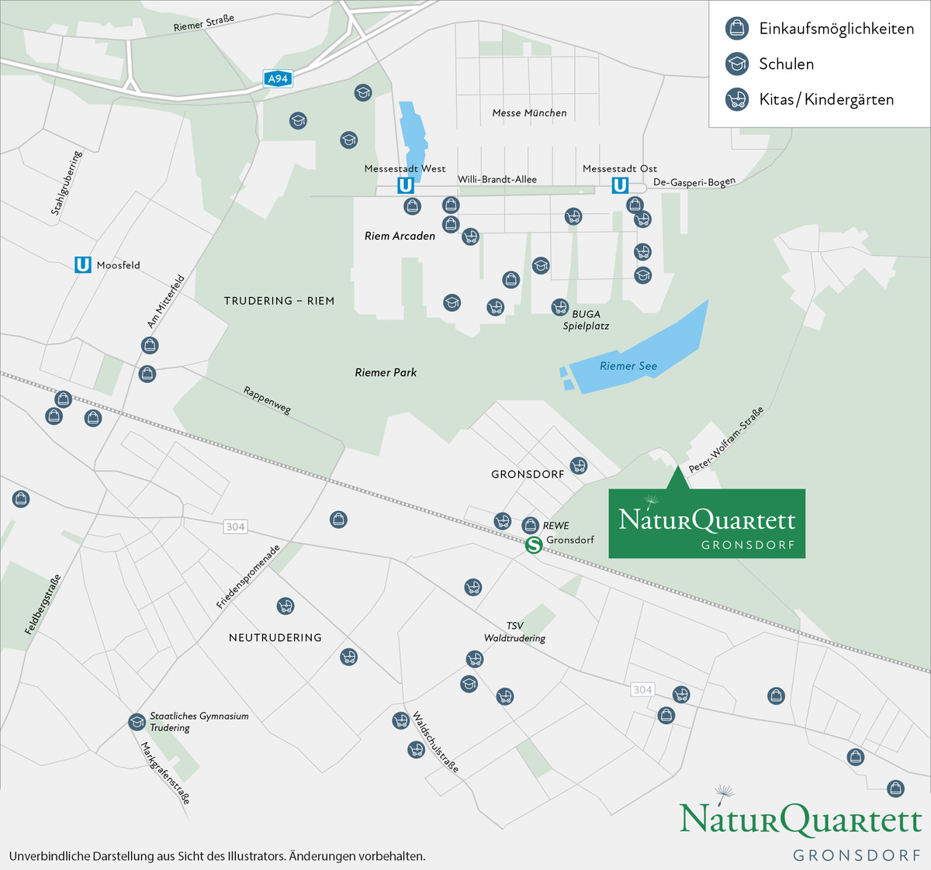Click the stroller icon beside BUGA Spielplatz
Image resolution: width=931 pixels, height=870 pixels.
point(559,307)
